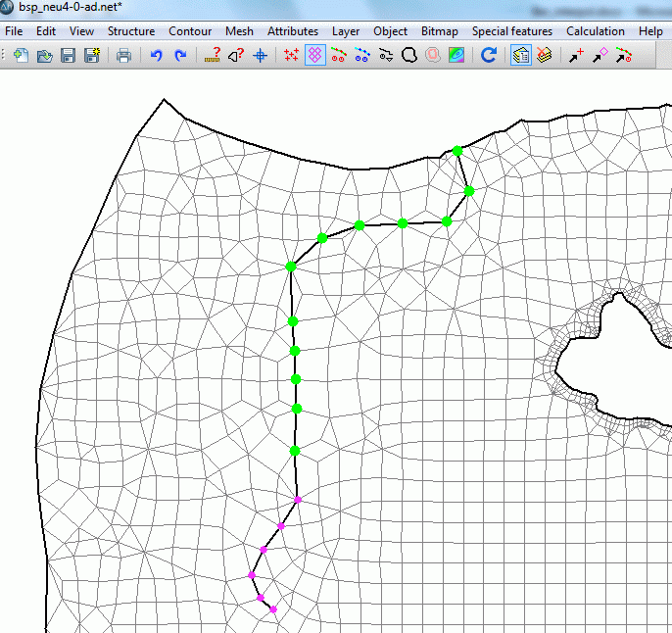This screenshot has width=672, height=633.
Task: Select the arrow with red plus tool
Action: tap(576, 55)
